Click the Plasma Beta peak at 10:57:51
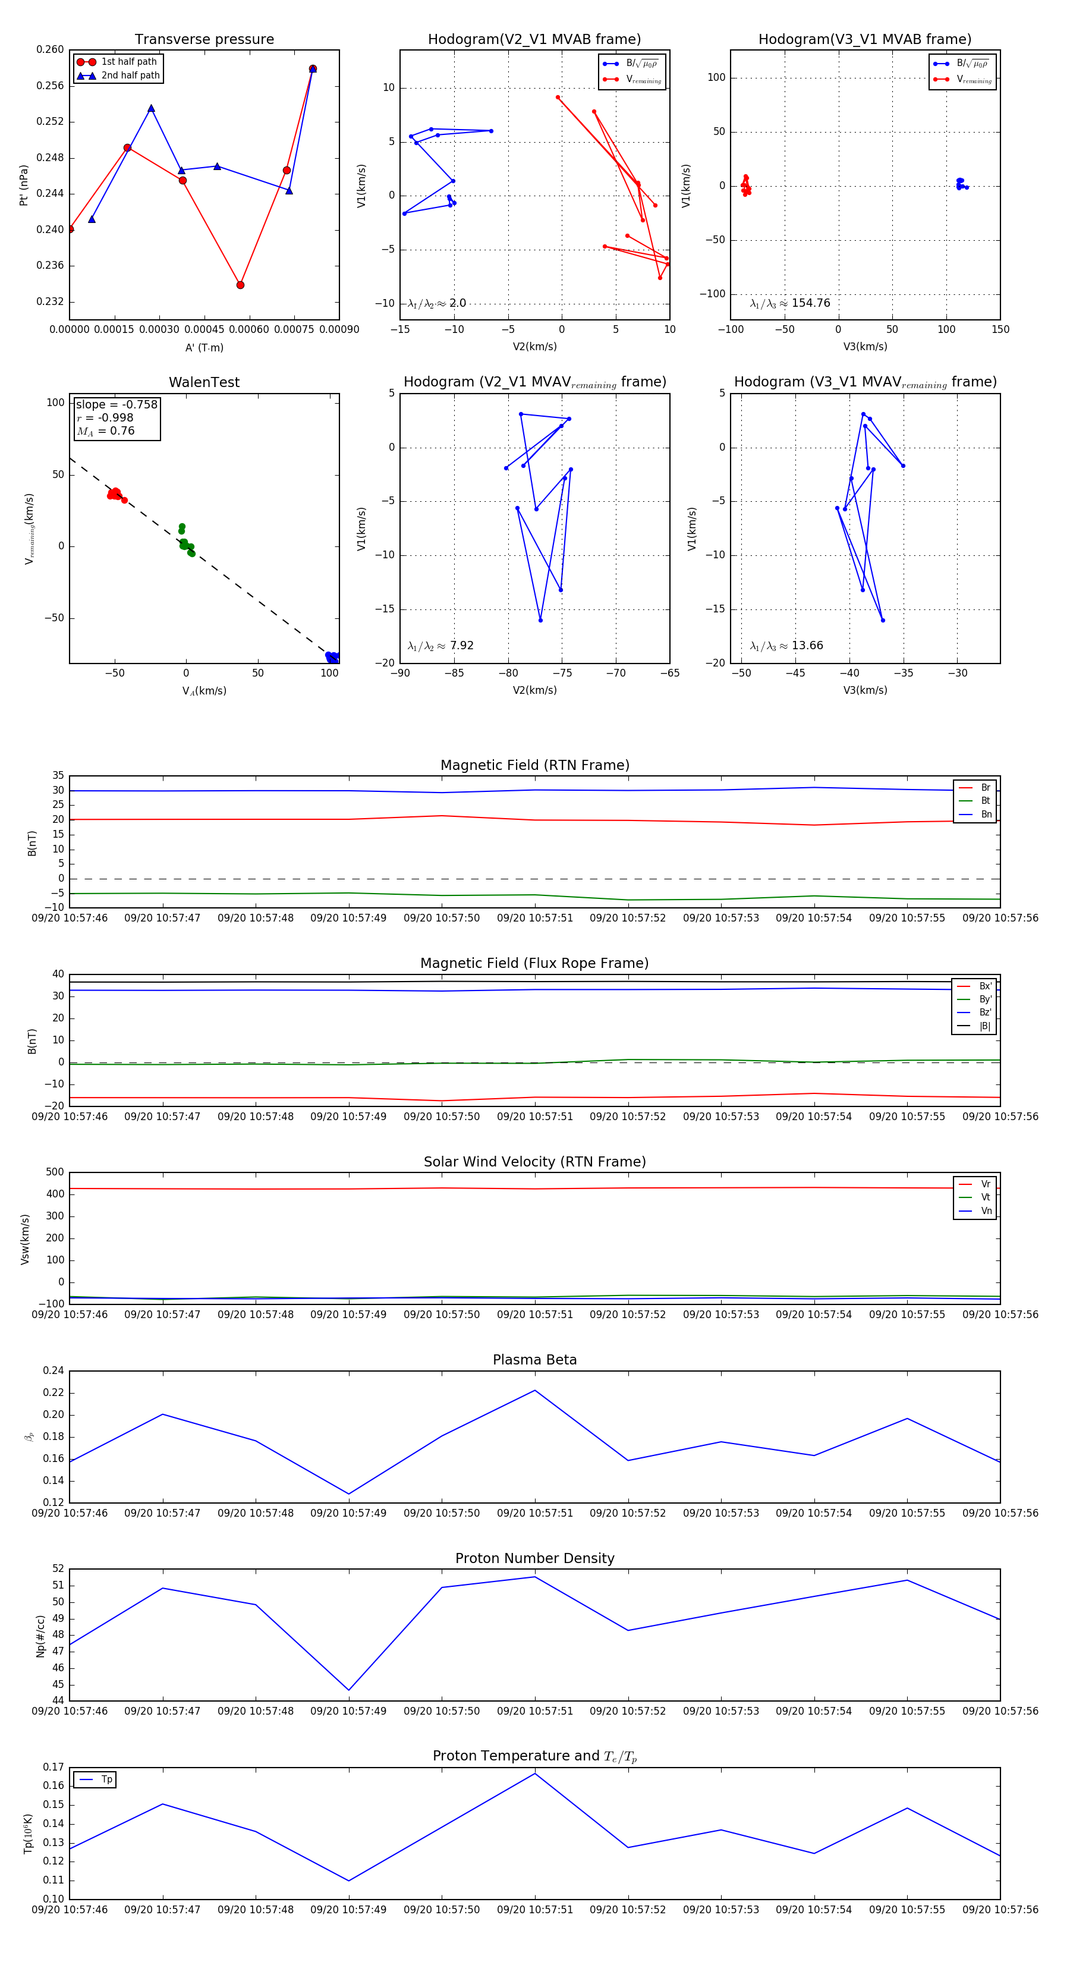 click(534, 1391)
